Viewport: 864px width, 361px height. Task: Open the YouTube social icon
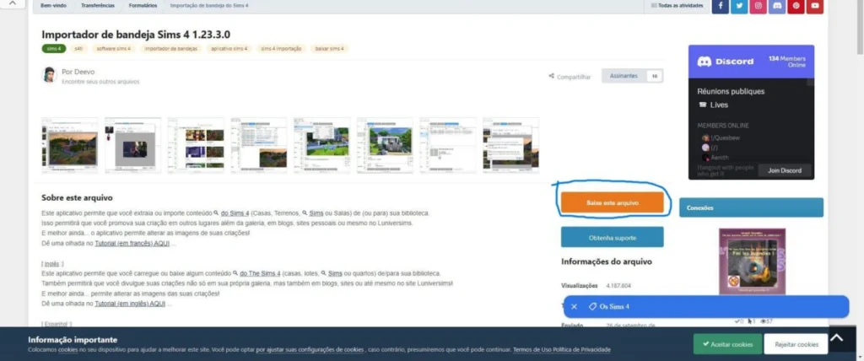tap(815, 6)
